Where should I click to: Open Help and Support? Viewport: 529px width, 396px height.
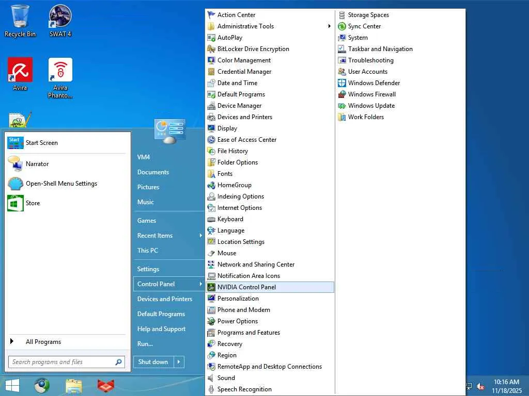(161, 329)
